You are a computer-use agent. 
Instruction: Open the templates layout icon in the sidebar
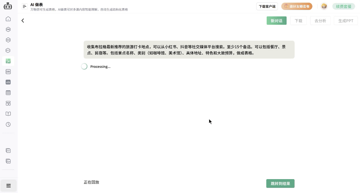8,103
